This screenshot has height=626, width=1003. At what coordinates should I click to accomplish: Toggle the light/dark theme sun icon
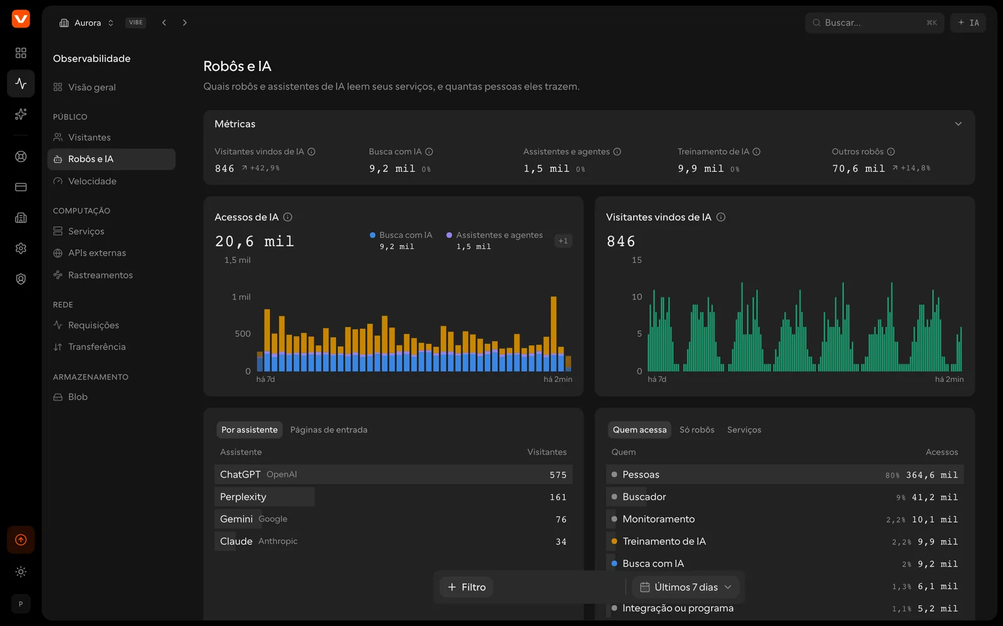(21, 572)
